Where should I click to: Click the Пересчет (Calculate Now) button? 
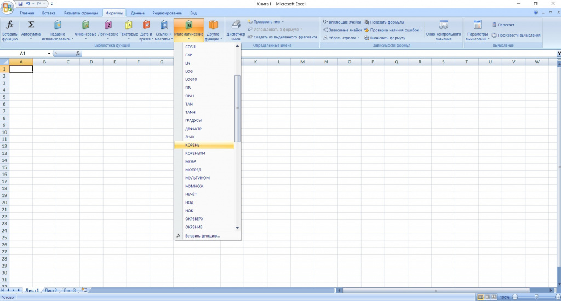(503, 25)
